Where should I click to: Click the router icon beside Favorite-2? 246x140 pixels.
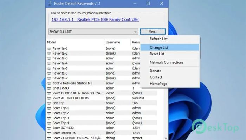(x=49, y=54)
